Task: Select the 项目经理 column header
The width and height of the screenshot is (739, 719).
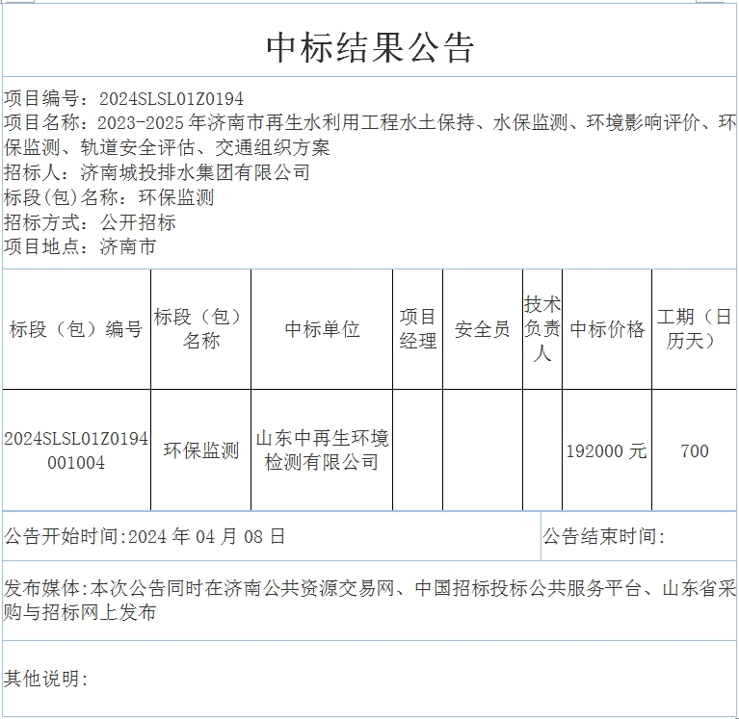Action: coord(417,329)
